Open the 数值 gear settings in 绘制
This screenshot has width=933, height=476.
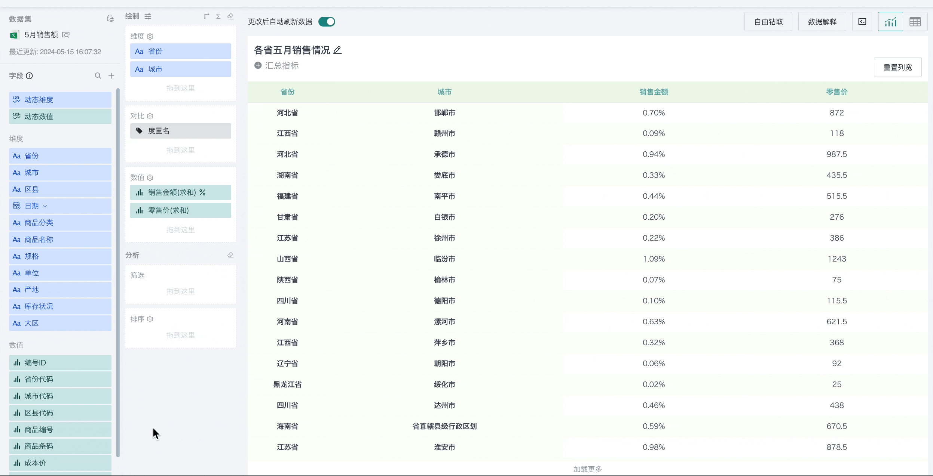(150, 178)
